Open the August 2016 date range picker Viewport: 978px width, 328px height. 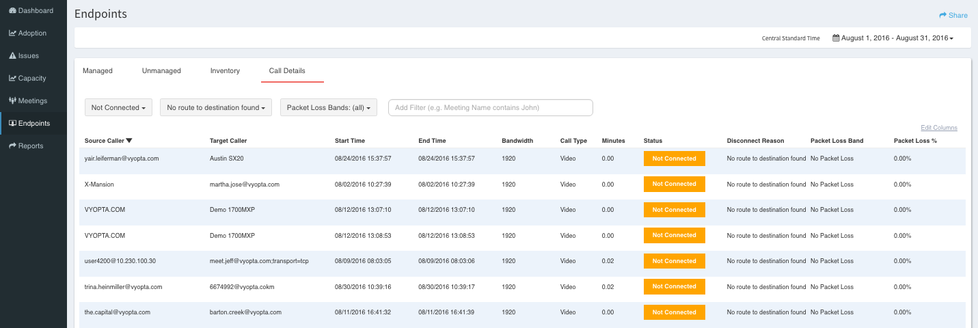[893, 38]
